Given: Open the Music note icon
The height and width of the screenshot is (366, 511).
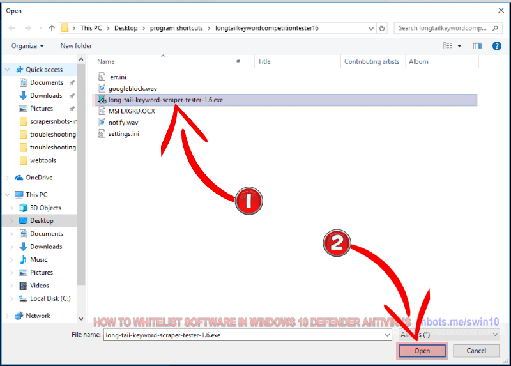Looking at the screenshot, I should 23,260.
